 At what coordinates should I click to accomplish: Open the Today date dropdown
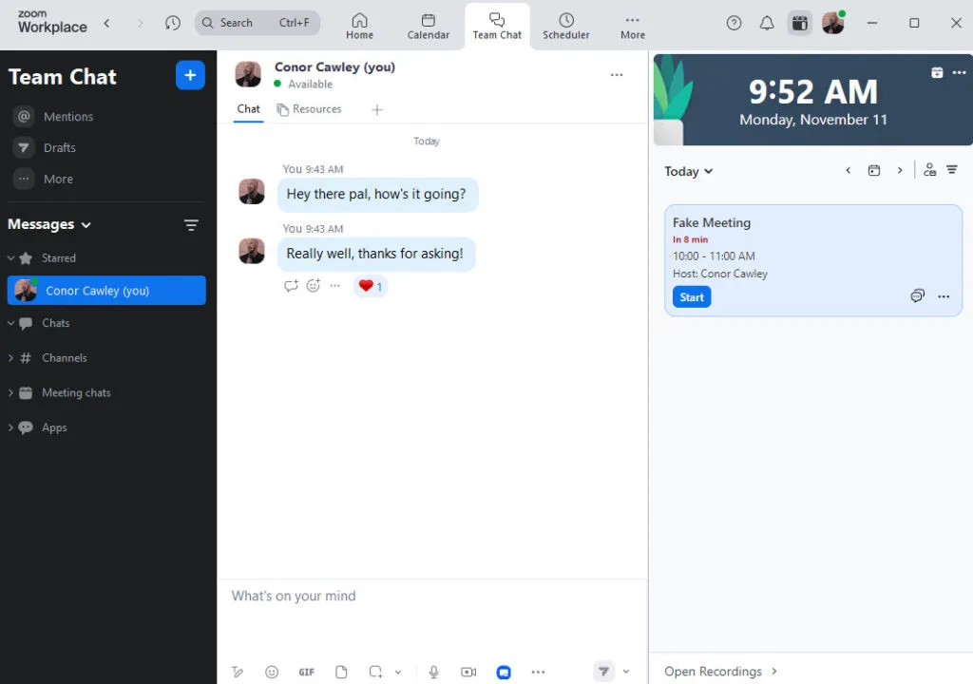pyautogui.click(x=688, y=171)
